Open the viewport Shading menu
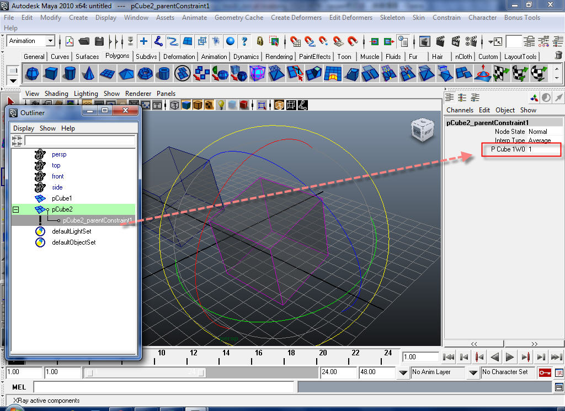The image size is (565, 411). [56, 94]
